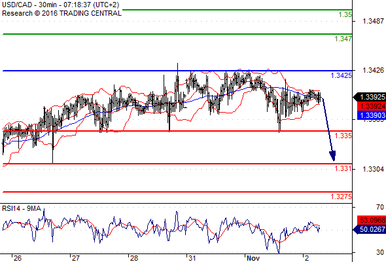Select the Nov date marker on the time axis
Image resolution: width=386 pixels, height=262 pixels.
click(x=253, y=258)
